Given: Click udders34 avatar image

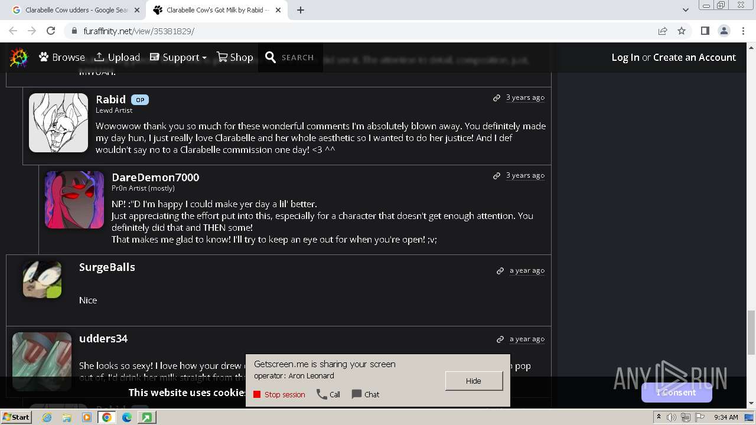Looking at the screenshot, I should pyautogui.click(x=42, y=361).
